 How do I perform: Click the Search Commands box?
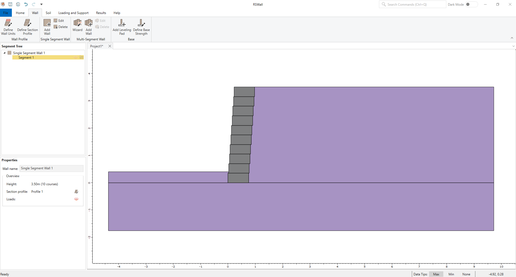412,4
